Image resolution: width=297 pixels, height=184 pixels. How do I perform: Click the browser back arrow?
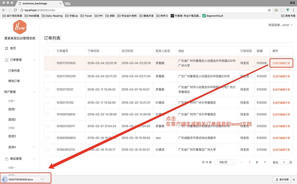(4, 10)
